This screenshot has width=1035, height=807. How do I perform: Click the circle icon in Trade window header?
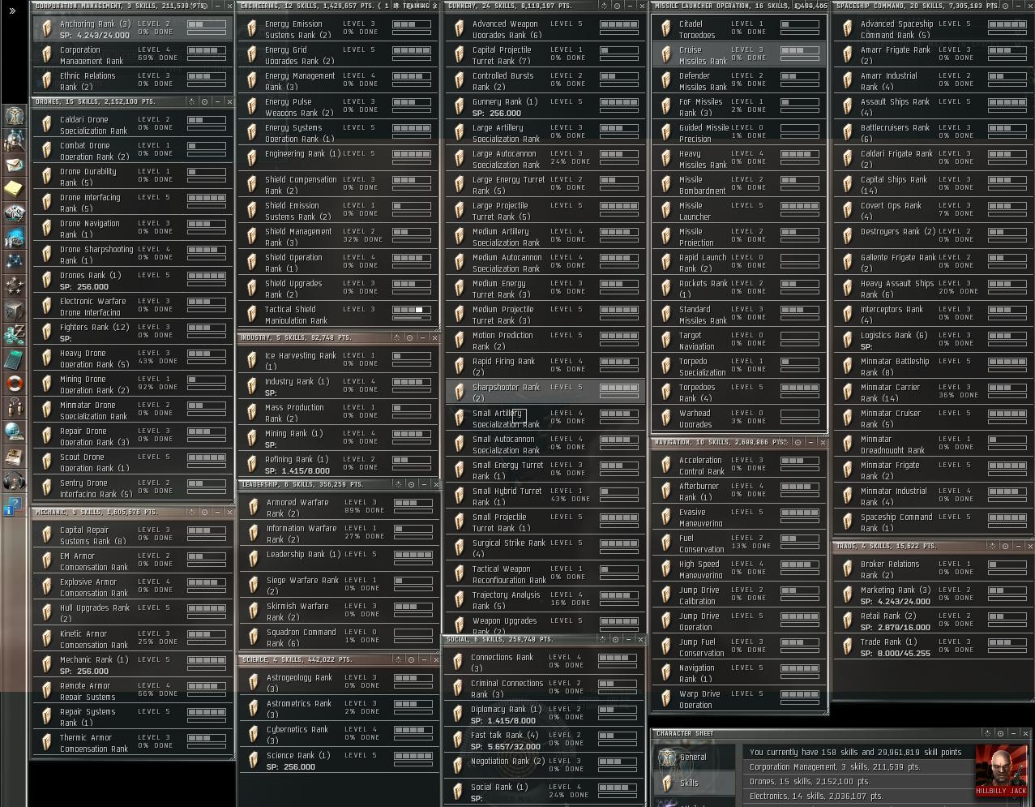[x=1005, y=546]
